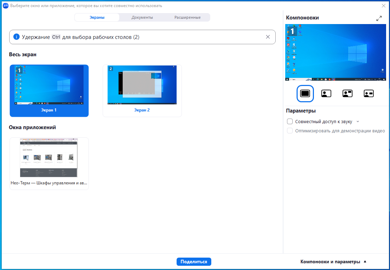
Task: Click the large layout preview under Компоновки
Action: pyautogui.click(x=335, y=52)
